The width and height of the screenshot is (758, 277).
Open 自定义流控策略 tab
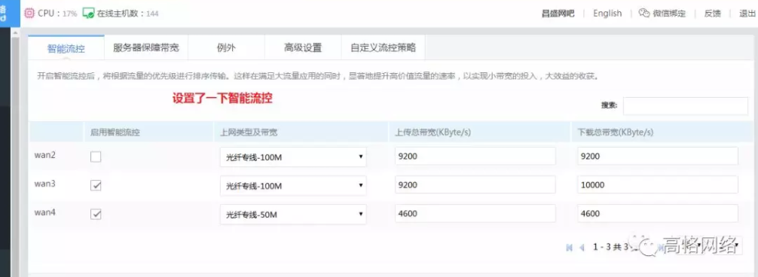(x=384, y=47)
